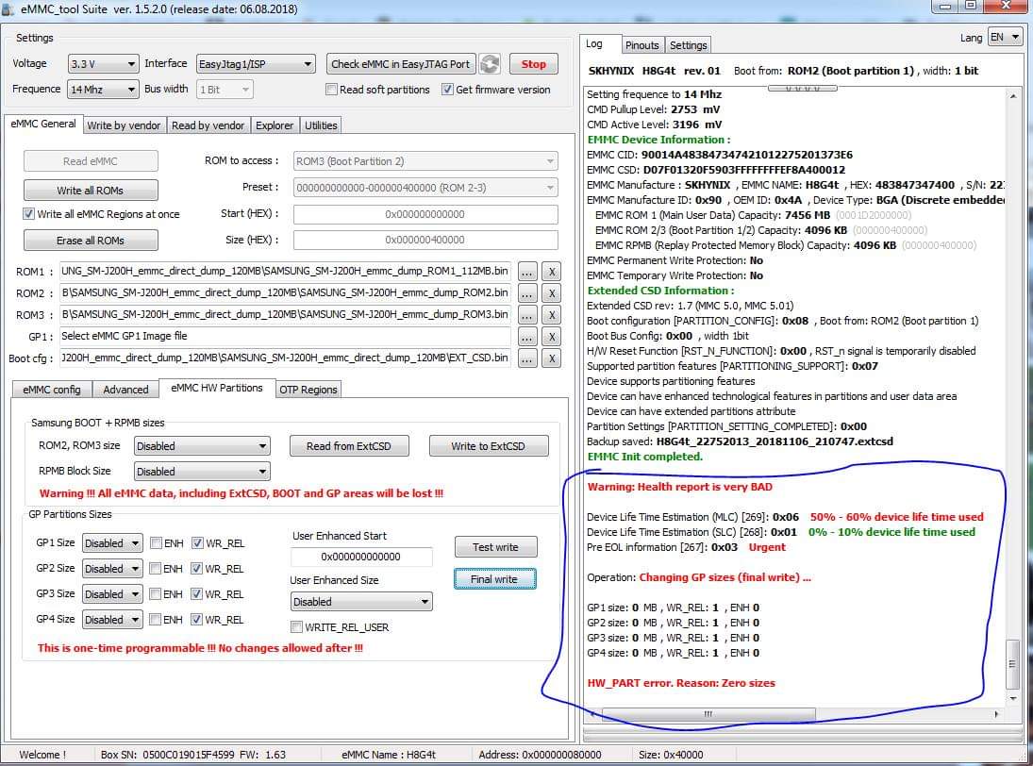Click log scrollbar down arrow

(1012, 698)
